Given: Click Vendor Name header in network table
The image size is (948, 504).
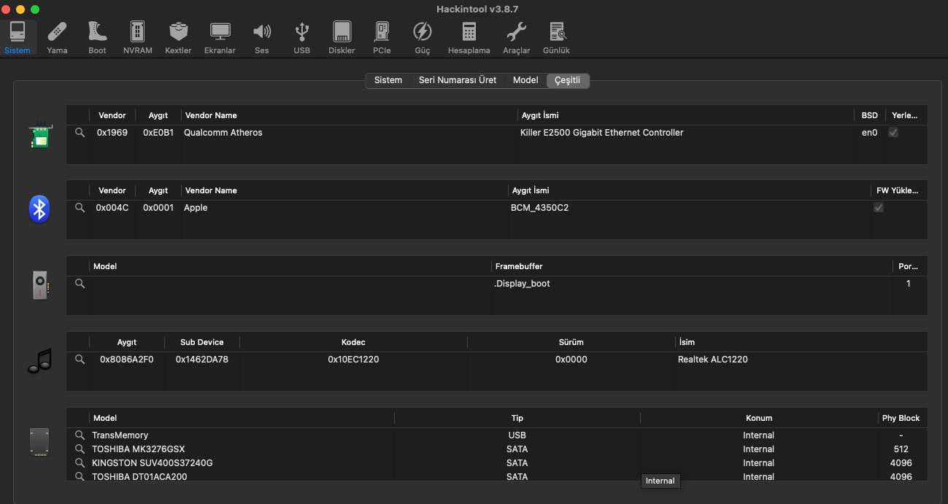Looking at the screenshot, I should (211, 115).
